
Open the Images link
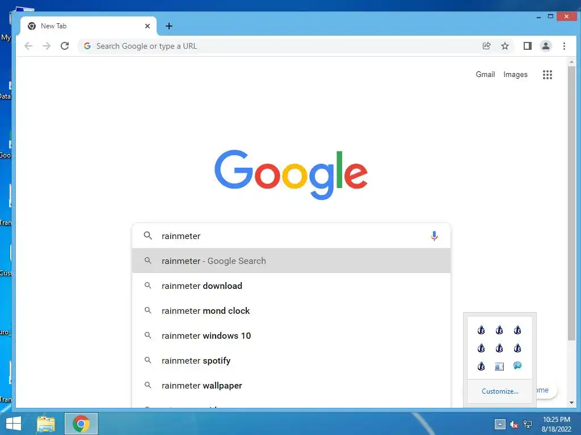point(515,74)
